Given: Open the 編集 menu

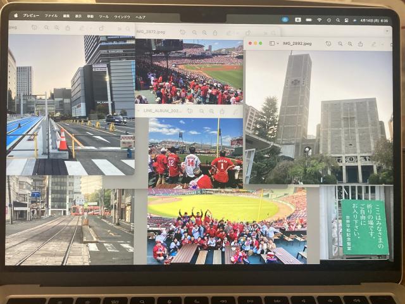Looking at the screenshot, I should click(66, 16).
